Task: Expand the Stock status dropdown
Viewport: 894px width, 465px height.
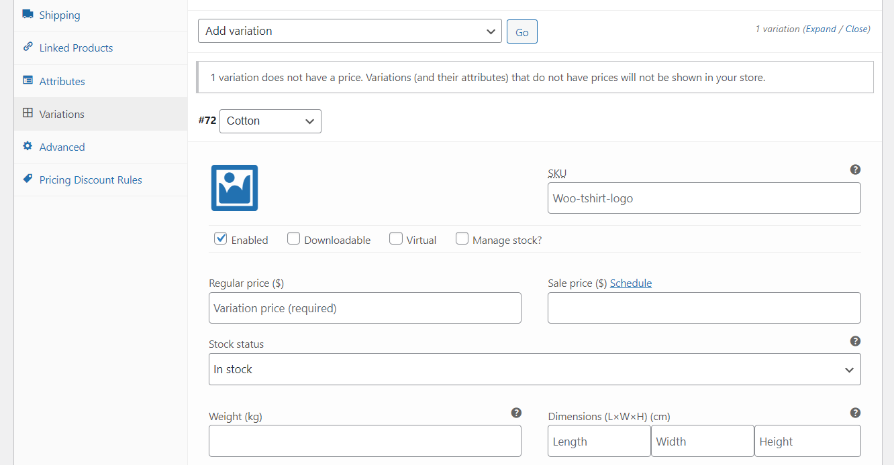Action: 534,369
